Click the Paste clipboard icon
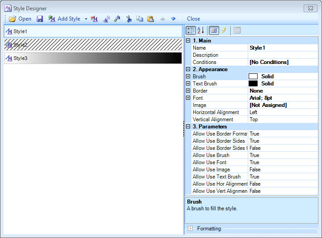Viewport: 322px width, 238px height. [x=150, y=19]
